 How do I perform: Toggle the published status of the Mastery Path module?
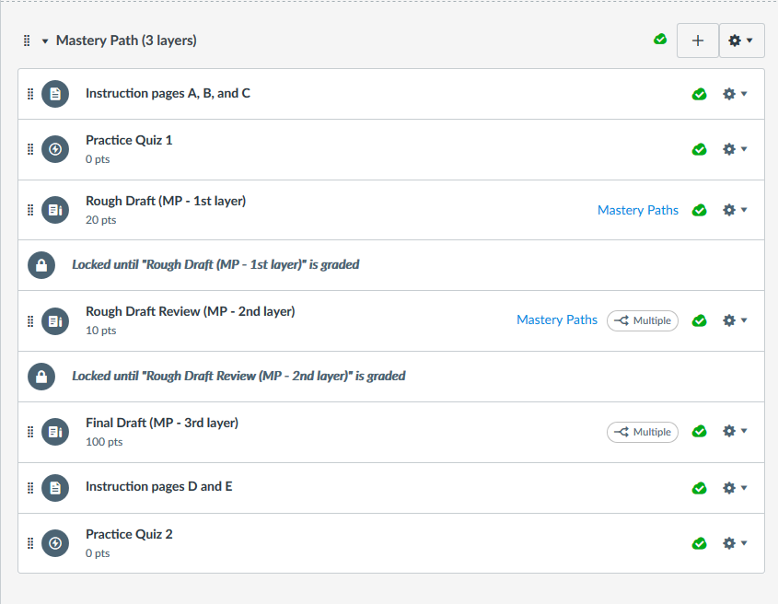click(x=660, y=40)
